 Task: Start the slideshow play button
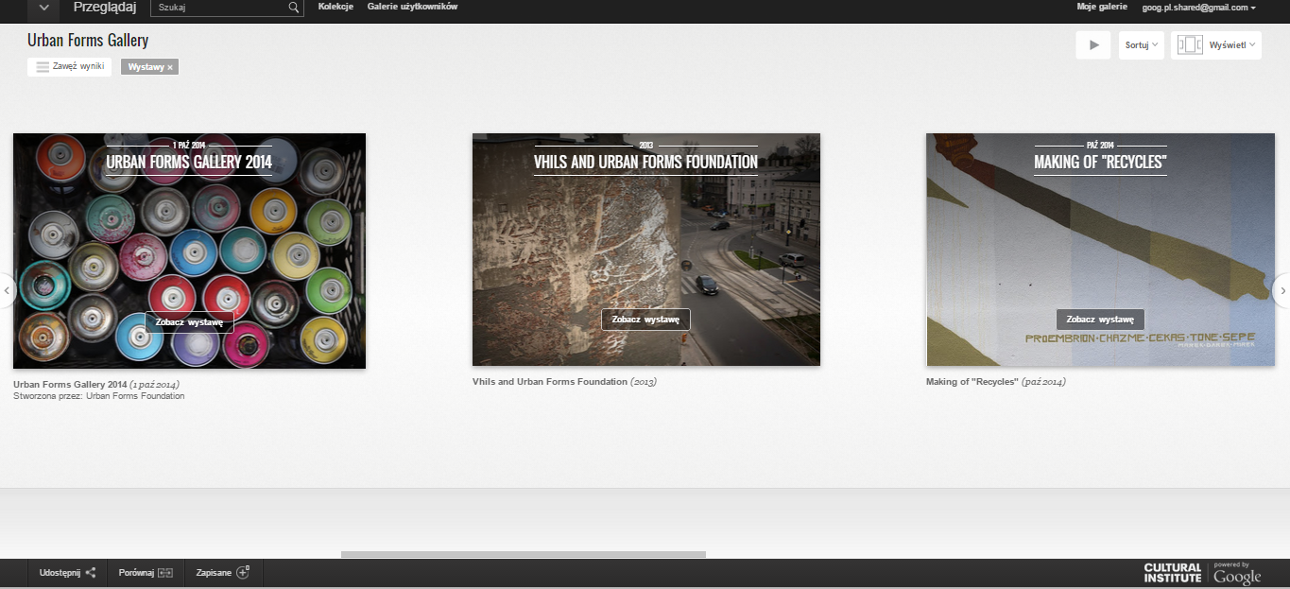(1093, 44)
